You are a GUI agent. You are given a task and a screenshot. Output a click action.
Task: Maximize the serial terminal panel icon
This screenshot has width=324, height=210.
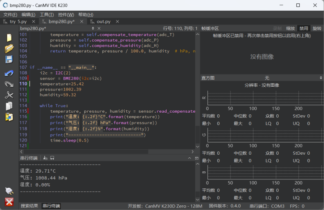pyautogui.click(x=197, y=158)
